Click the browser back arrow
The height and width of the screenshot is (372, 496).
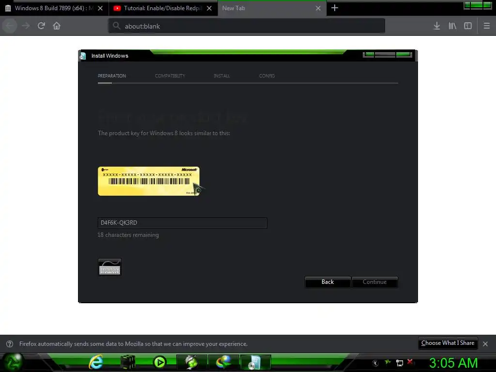point(10,26)
